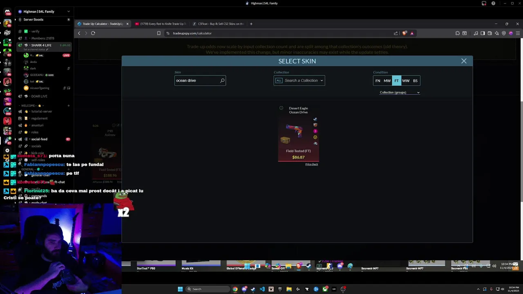The width and height of the screenshot is (523, 294).
Task: Close the Trade Up Calculator tab
Action: (x=127, y=24)
